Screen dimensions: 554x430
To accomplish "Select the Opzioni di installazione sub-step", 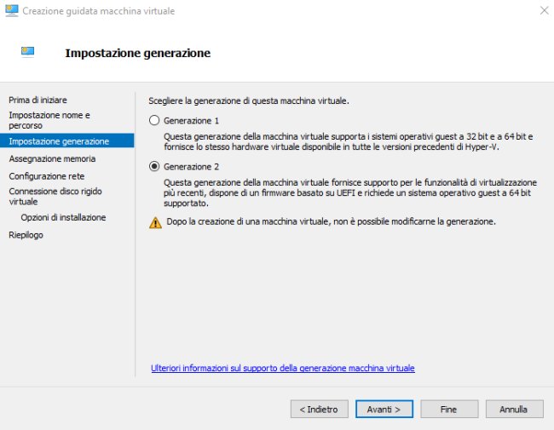I will pos(64,217).
